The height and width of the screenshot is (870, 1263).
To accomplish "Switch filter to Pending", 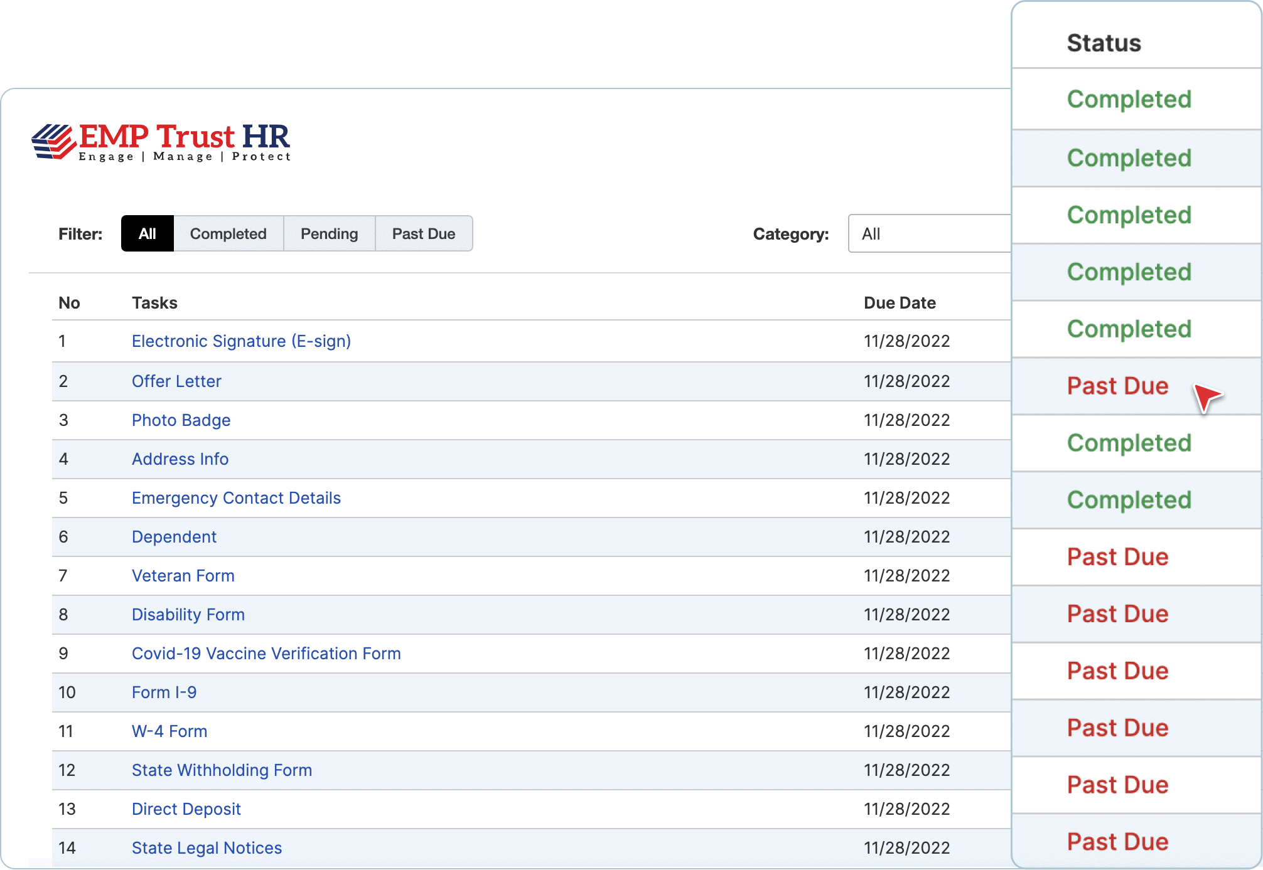I will click(329, 234).
